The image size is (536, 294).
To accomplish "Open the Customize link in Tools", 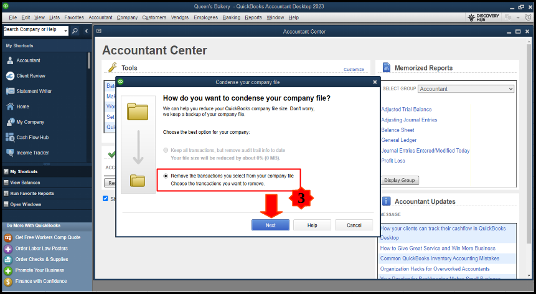I will point(354,69).
